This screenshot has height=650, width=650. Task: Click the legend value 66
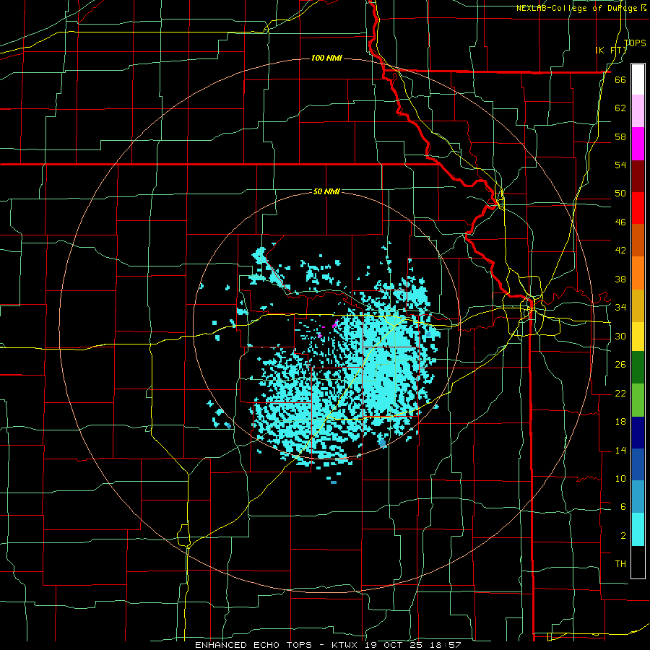pyautogui.click(x=620, y=79)
